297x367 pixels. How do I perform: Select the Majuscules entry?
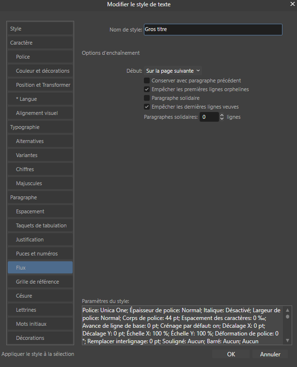coord(40,183)
